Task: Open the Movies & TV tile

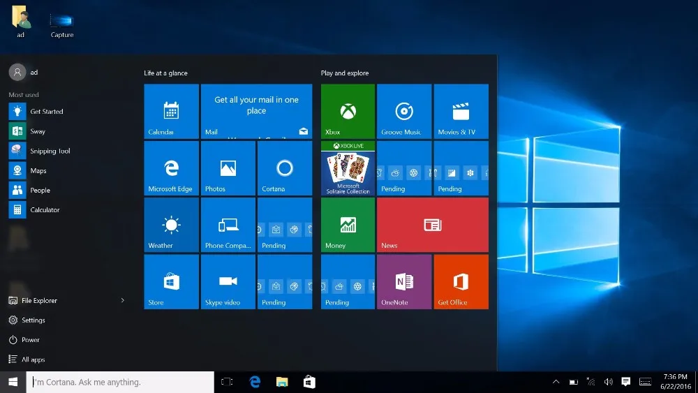Action: [x=461, y=111]
